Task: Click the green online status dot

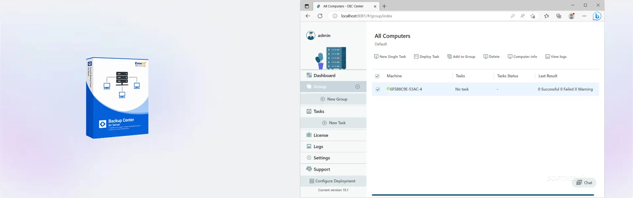Action: click(x=388, y=89)
